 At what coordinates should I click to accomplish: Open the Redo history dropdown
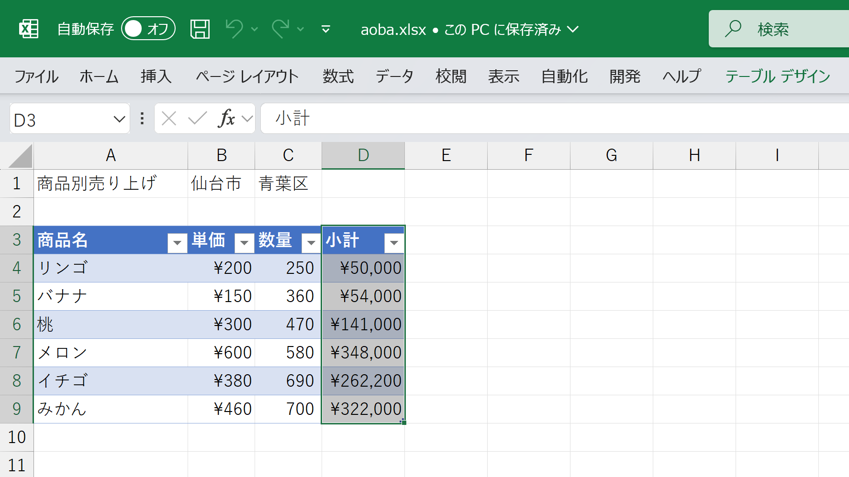coord(301,29)
